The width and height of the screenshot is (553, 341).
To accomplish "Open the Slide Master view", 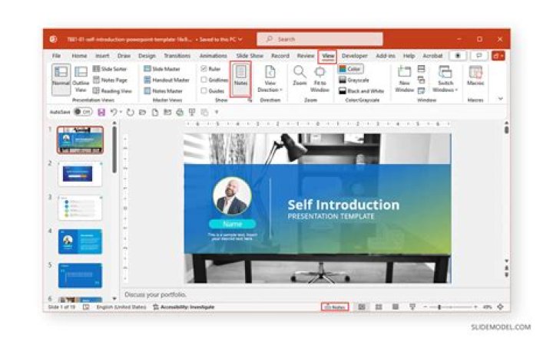I will [x=167, y=69].
